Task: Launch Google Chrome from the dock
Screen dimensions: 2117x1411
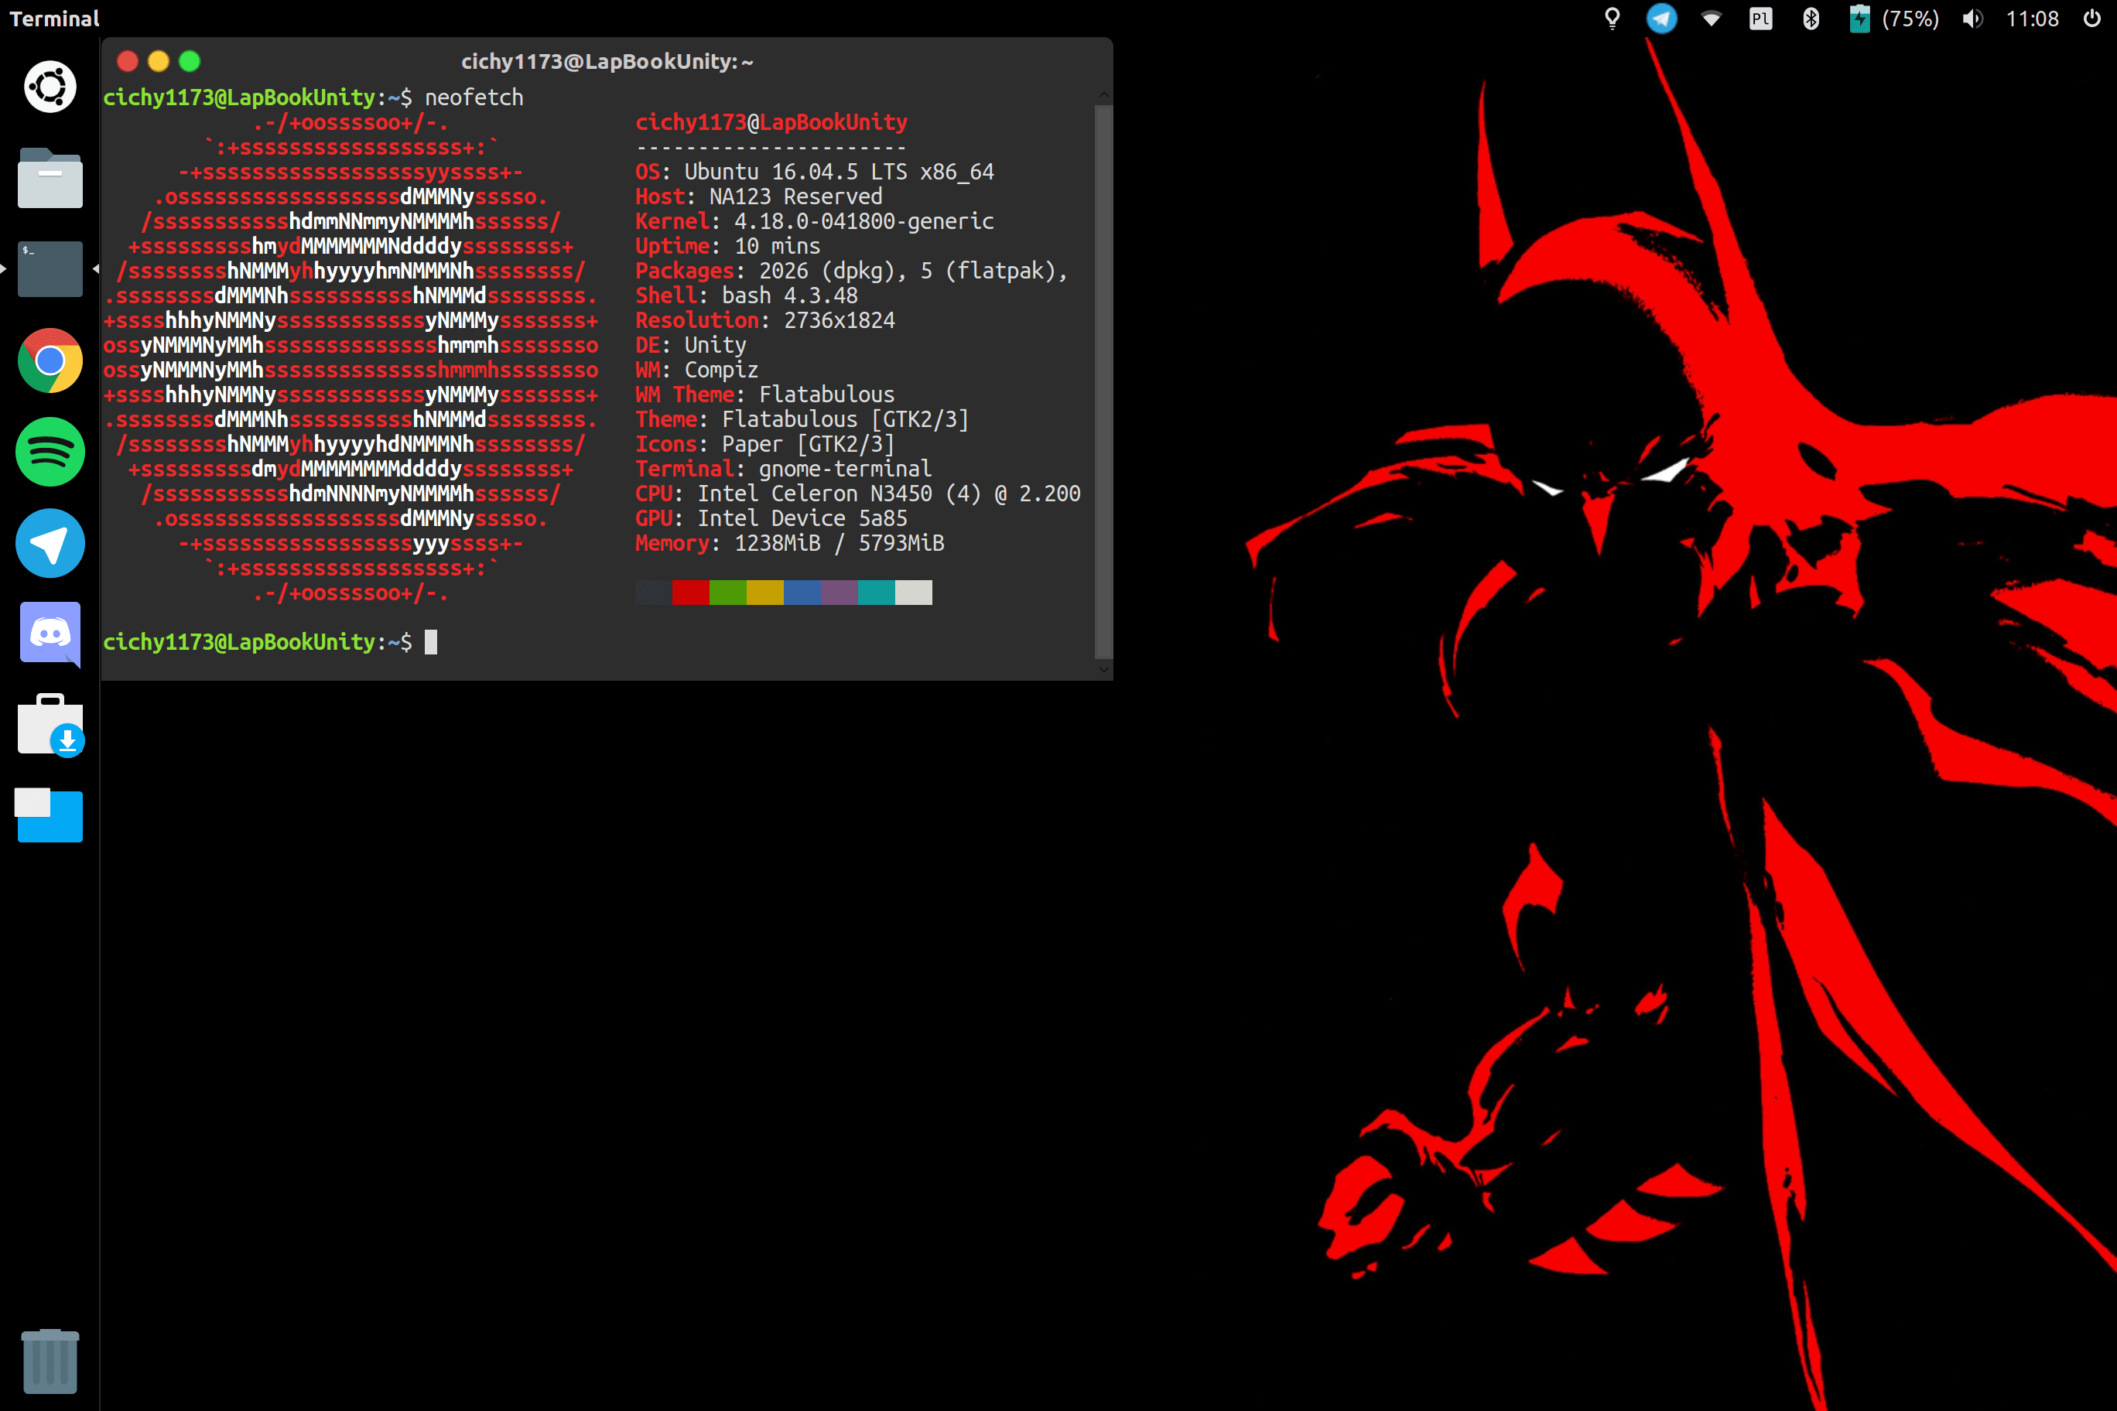Action: 50,360
